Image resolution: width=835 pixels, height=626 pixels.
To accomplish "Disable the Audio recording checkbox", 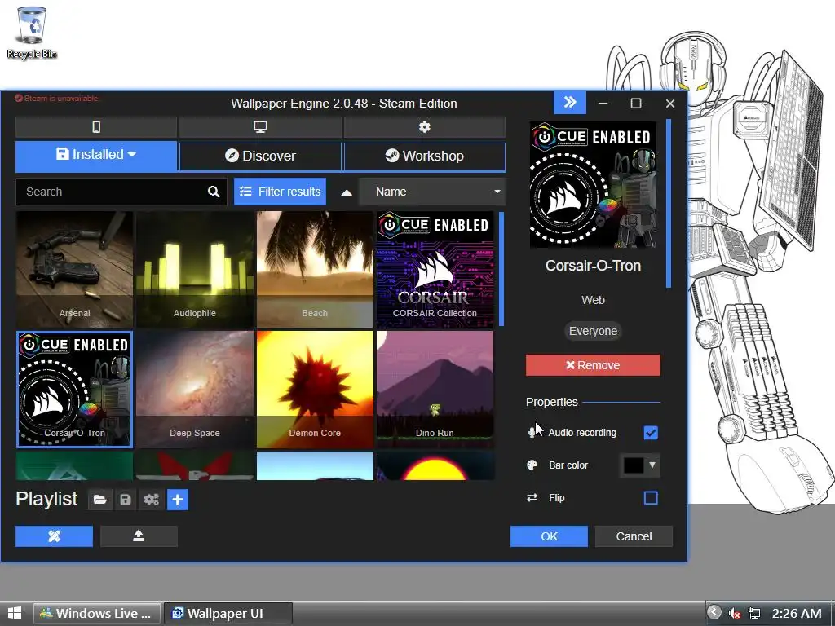I will point(651,433).
